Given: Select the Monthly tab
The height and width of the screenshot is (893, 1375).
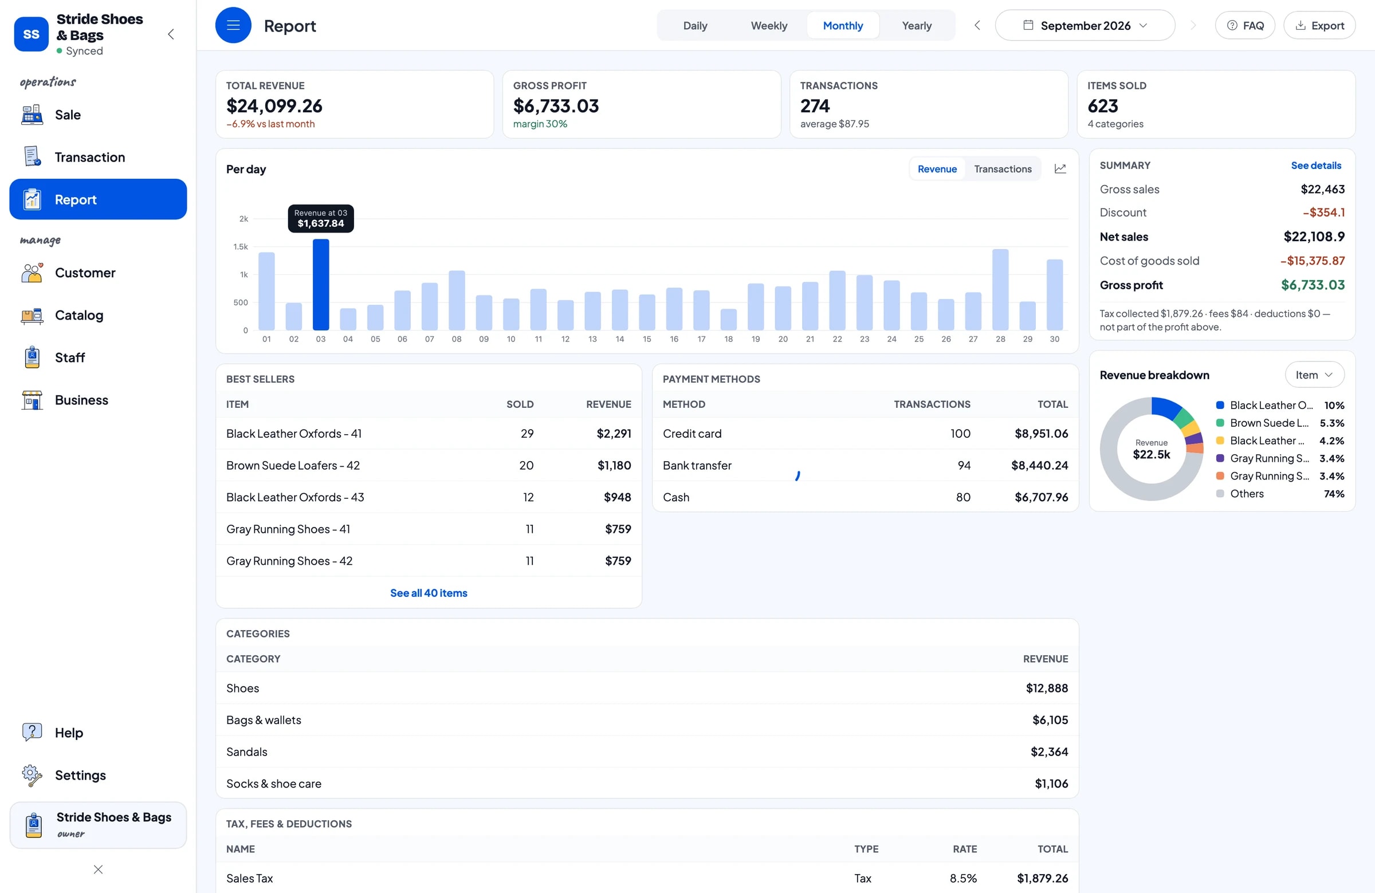Looking at the screenshot, I should (x=842, y=25).
